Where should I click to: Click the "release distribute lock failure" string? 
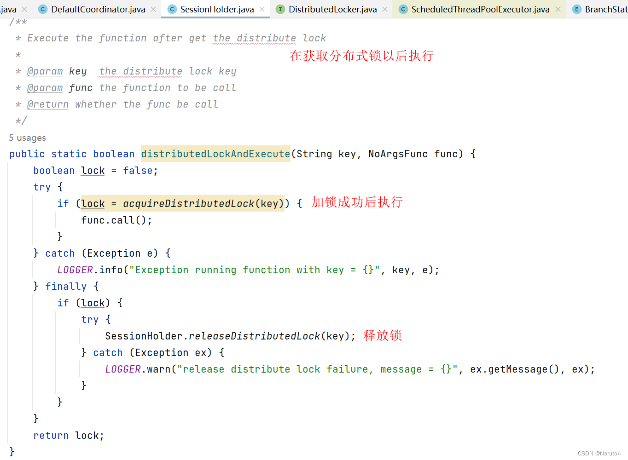tap(317, 369)
